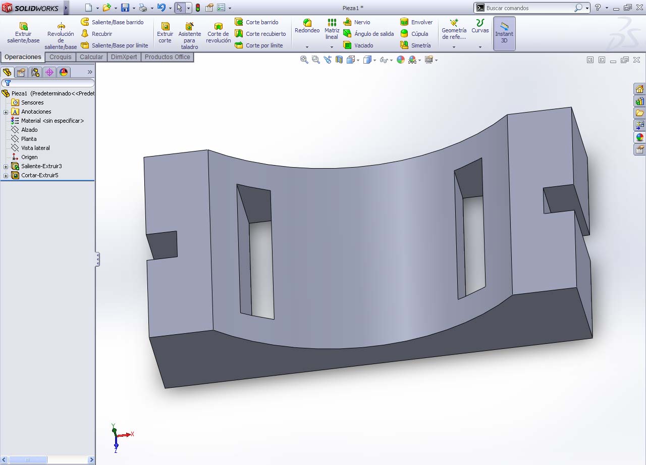646x465 pixels.
Task: Click Saliente/Base barrido
Action: [x=112, y=22]
